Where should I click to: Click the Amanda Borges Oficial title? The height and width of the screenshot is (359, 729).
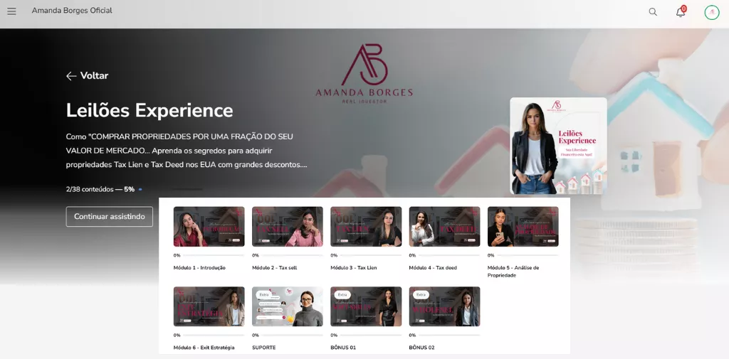(x=72, y=10)
